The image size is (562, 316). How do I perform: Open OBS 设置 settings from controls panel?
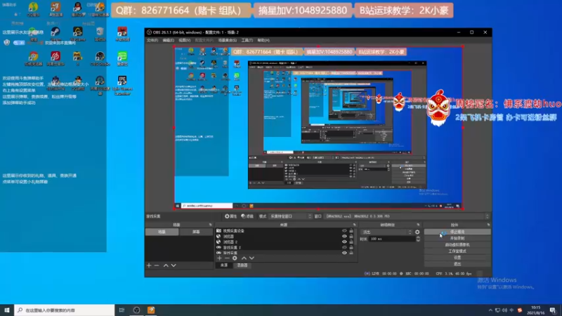pos(457,258)
